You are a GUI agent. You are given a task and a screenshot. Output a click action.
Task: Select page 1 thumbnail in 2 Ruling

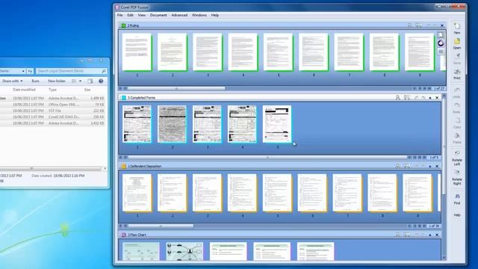(x=137, y=52)
